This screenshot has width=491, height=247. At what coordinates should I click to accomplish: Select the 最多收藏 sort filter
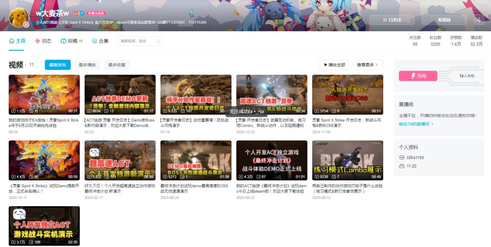(x=117, y=65)
